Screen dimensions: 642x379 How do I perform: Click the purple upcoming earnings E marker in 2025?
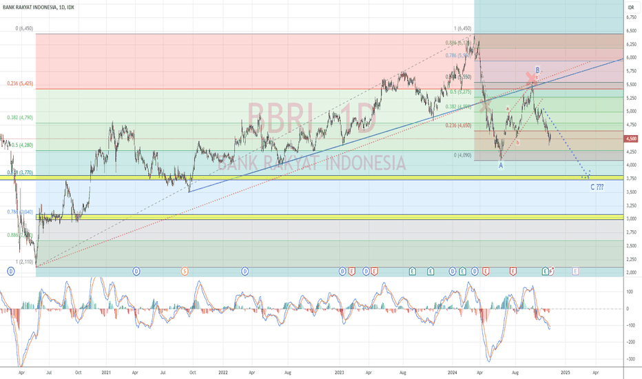coord(575,272)
